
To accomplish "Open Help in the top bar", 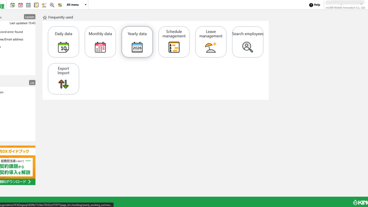I will click(x=314, y=5).
